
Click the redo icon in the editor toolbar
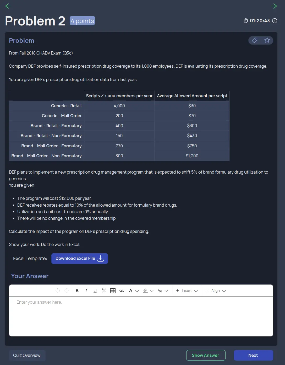click(67, 290)
